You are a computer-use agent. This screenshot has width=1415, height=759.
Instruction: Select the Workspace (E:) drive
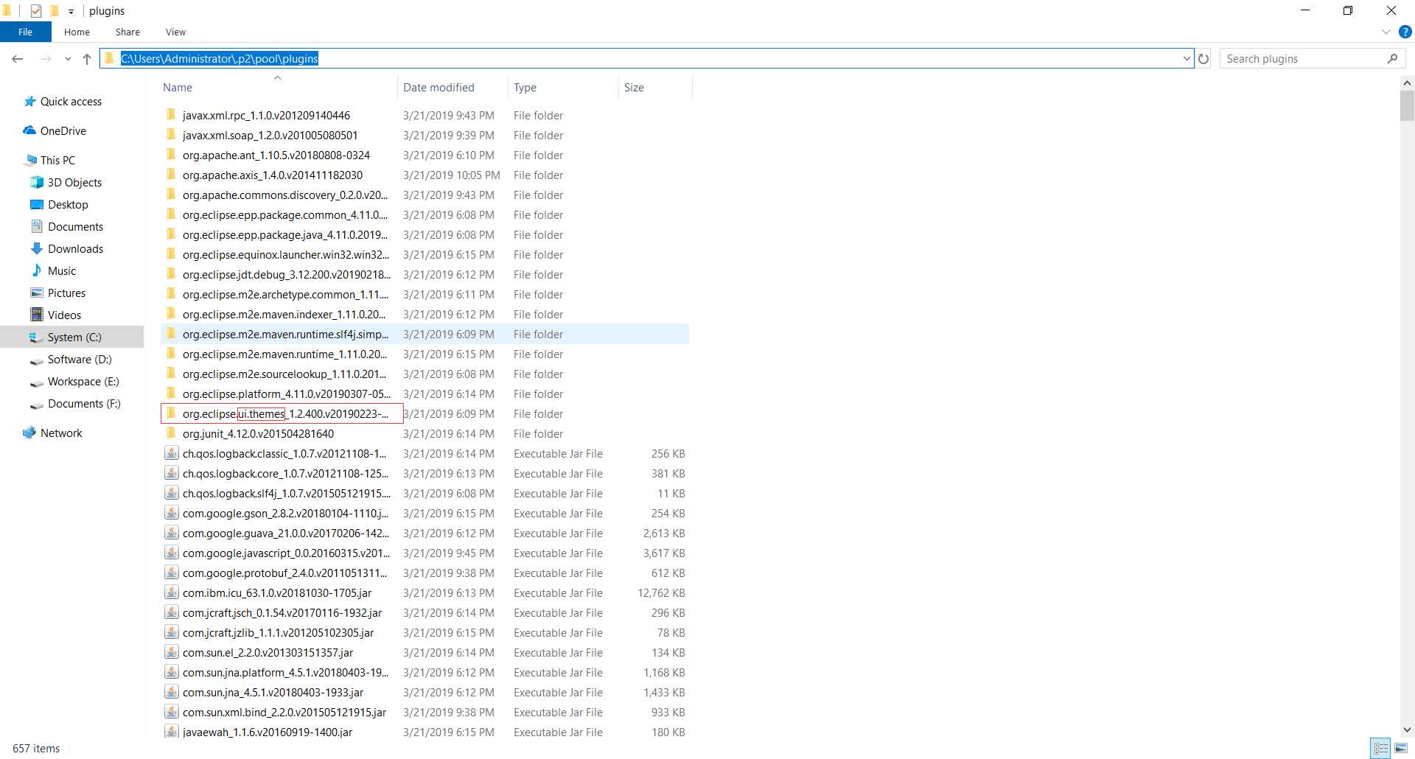pos(83,382)
